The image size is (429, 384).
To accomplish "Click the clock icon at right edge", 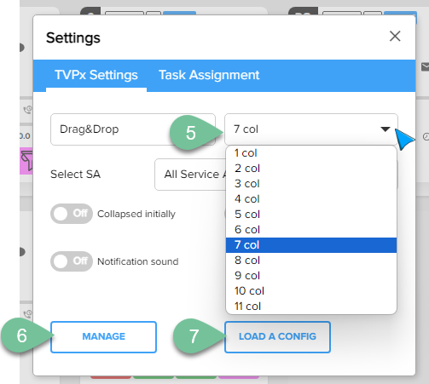I will pos(426,137).
